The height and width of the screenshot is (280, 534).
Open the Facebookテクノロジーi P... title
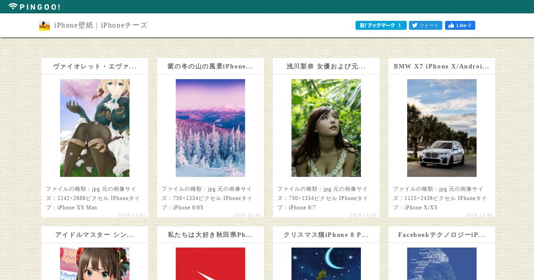tap(442, 235)
